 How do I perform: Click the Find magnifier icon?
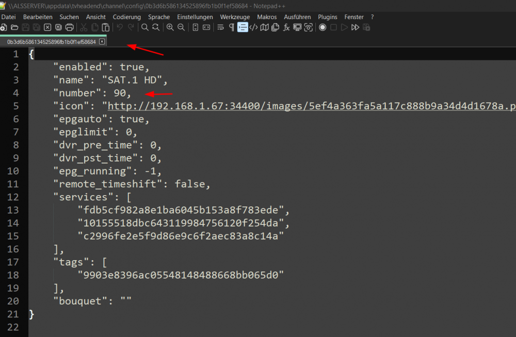[x=145, y=27]
